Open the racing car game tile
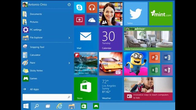Screen dimensions: 196x110 111,64
